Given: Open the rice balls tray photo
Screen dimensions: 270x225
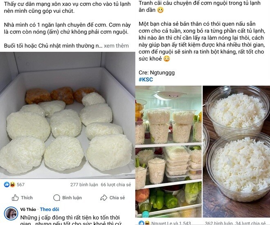Looking at the screenshot, I should pyautogui.click(x=67, y=115).
